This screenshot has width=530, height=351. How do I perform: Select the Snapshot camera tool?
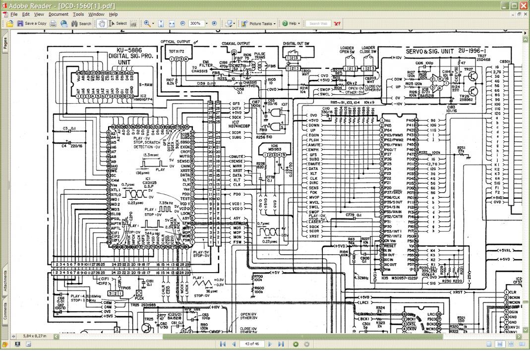coord(133,24)
